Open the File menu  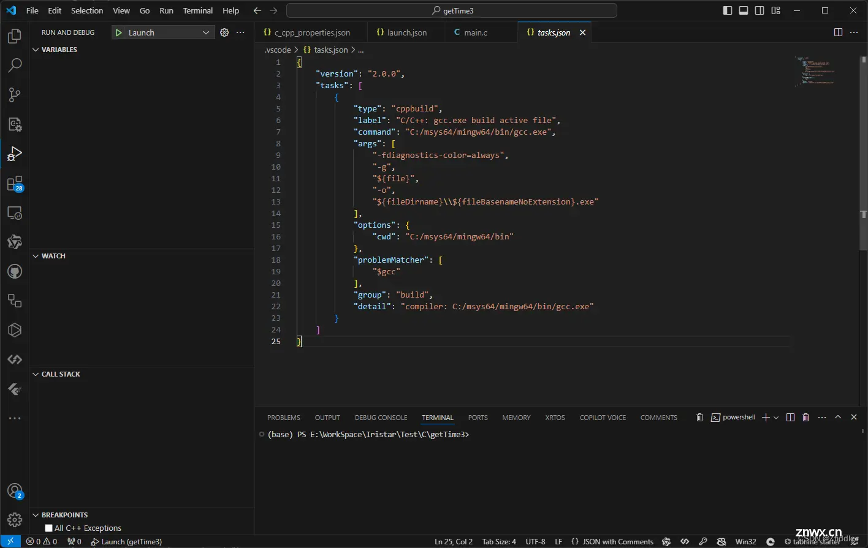(32, 10)
